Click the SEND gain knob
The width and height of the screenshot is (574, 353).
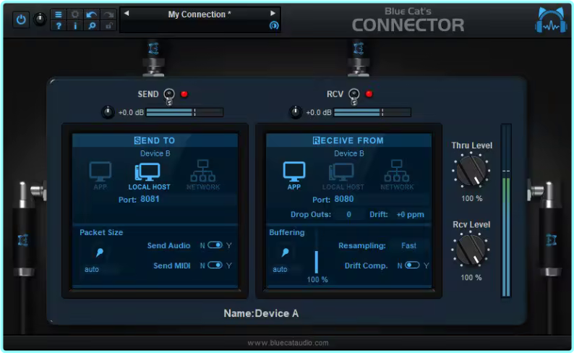click(x=108, y=112)
